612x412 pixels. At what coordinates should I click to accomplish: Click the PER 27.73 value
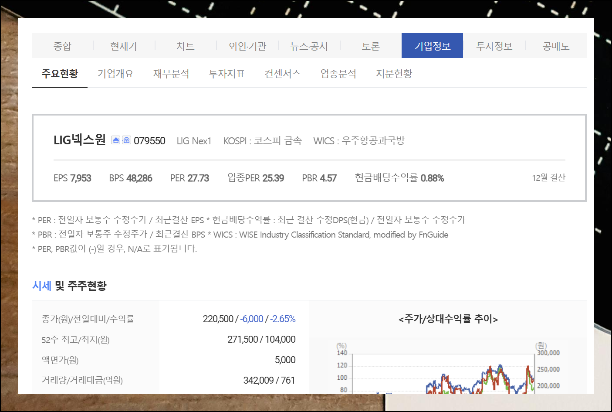coord(189,178)
